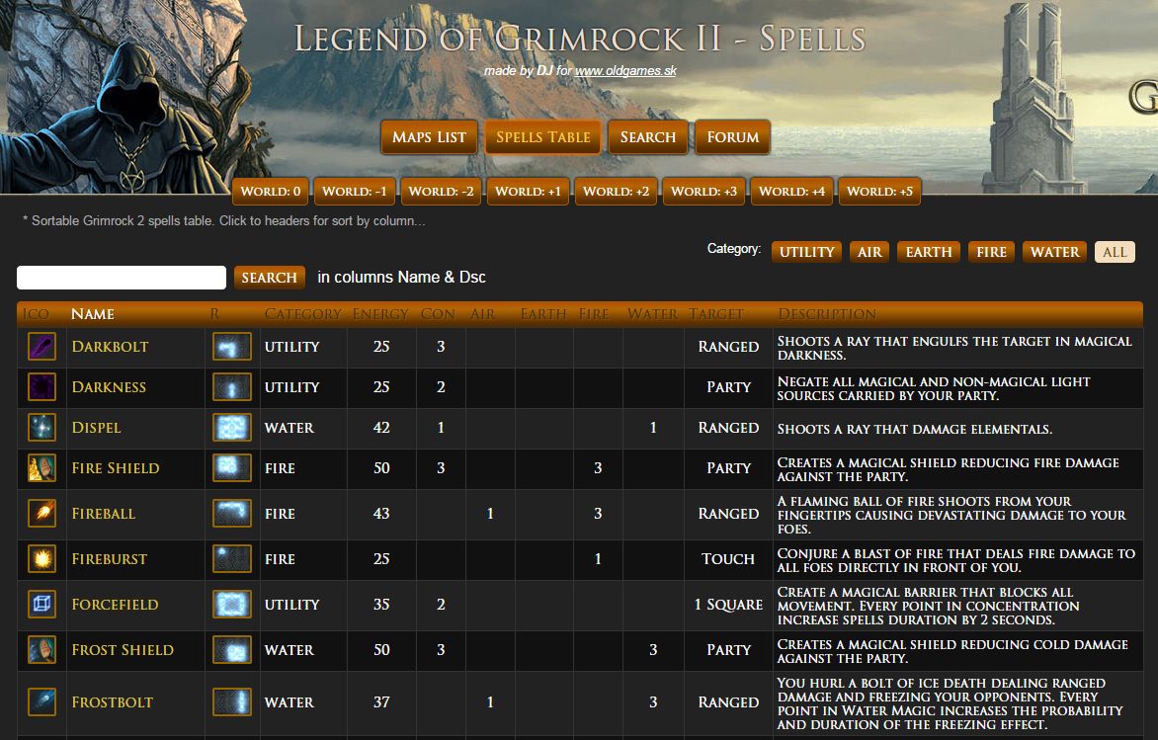
Task: Click the Fireball rune pattern image
Action: 232,514
